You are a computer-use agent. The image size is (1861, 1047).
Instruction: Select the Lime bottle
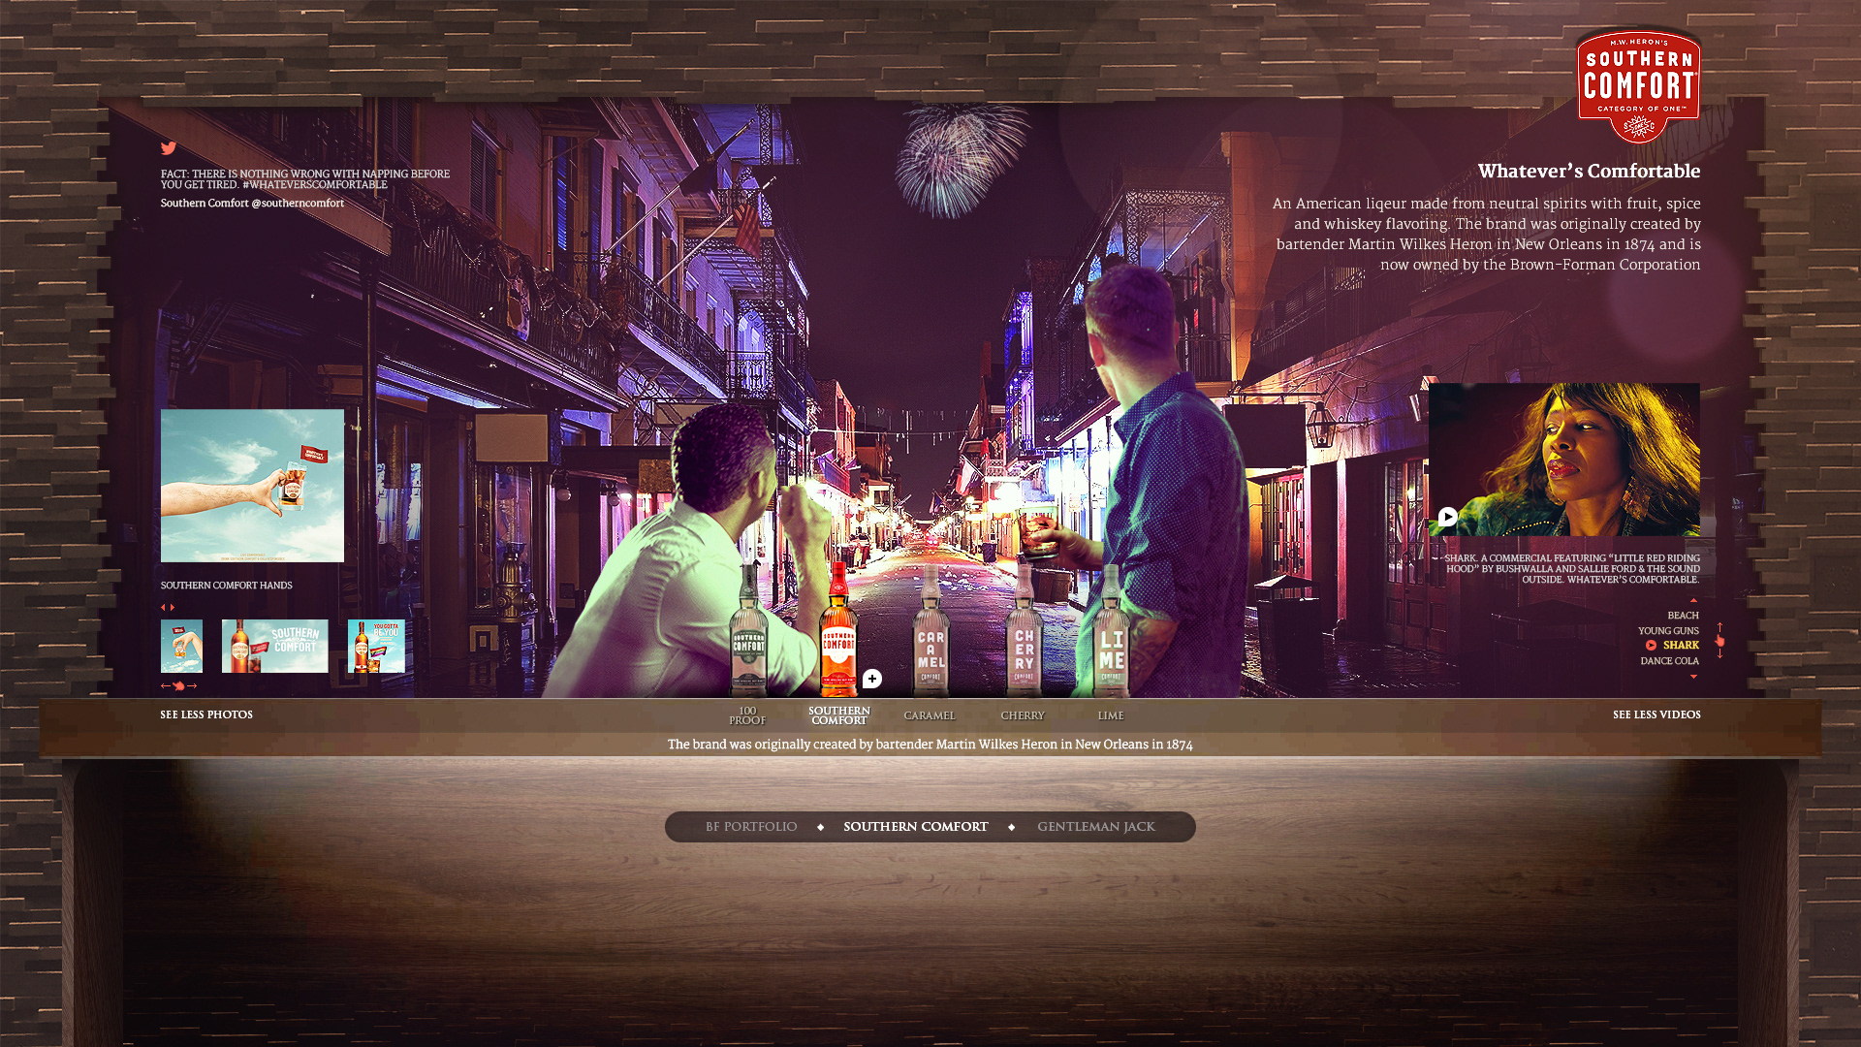[1112, 630]
